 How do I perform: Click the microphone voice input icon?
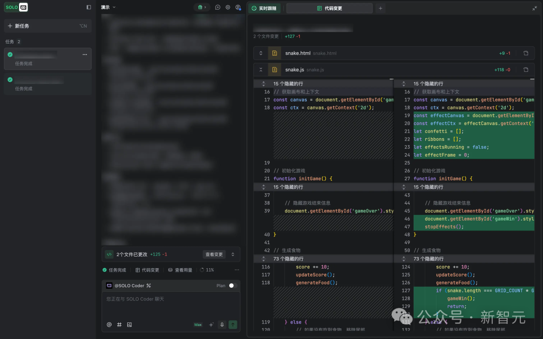[222, 325]
